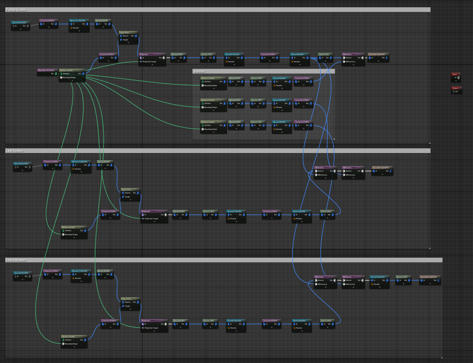The width and height of the screenshot is (473, 363).
Task: Click Target pin of Copy Points in Debris Scatter
Action: [123, 306]
